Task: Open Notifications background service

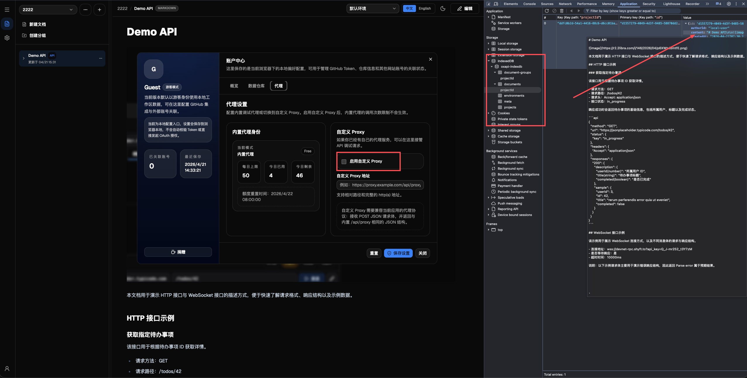Action: click(507, 180)
